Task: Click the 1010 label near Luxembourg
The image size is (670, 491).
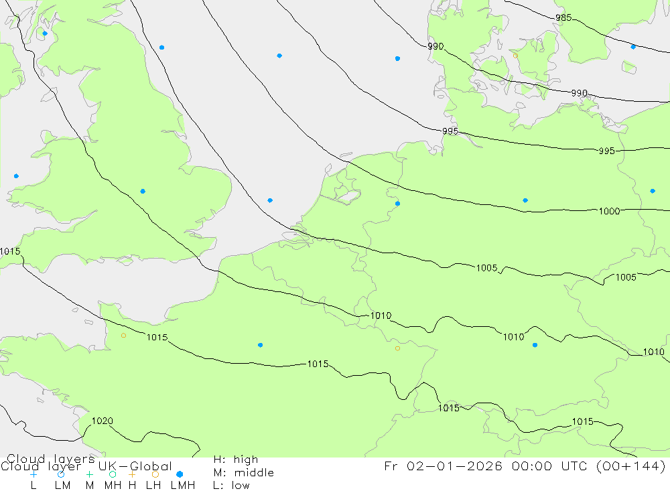Action: point(381,315)
